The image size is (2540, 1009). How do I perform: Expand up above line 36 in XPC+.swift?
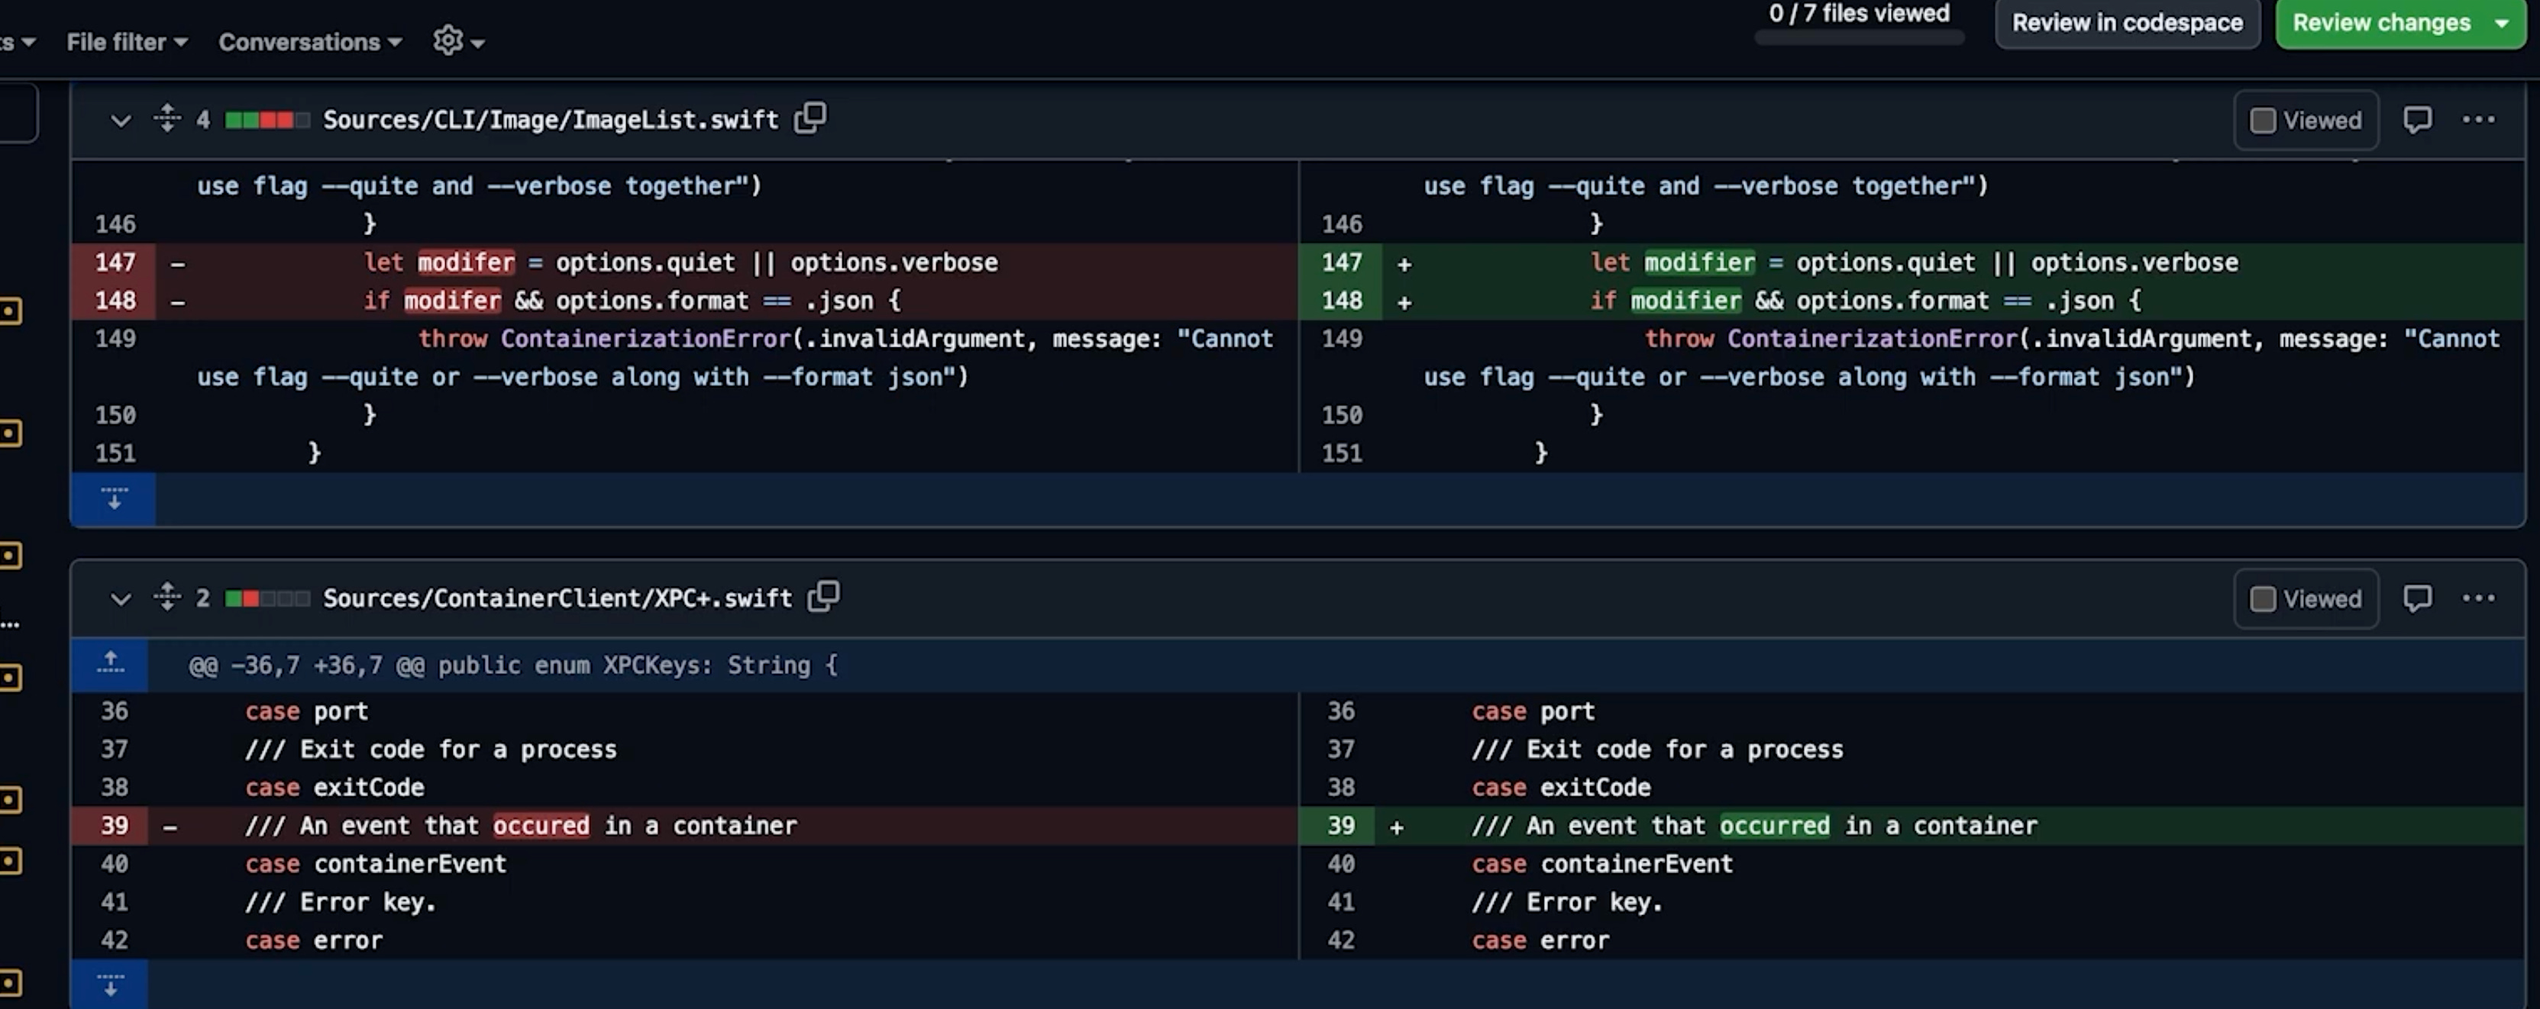[x=111, y=664]
